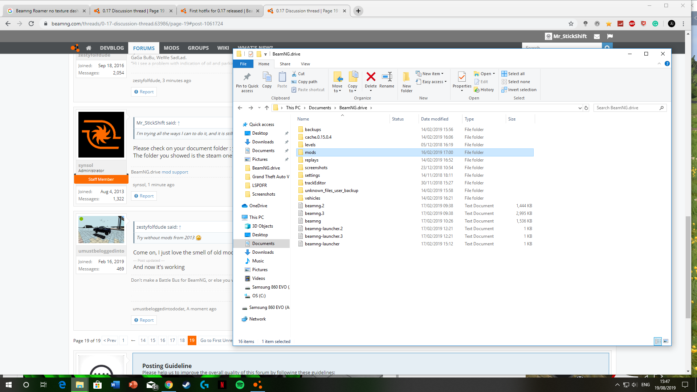Click the Up one level arrow
The image size is (697, 392).
tap(267, 108)
